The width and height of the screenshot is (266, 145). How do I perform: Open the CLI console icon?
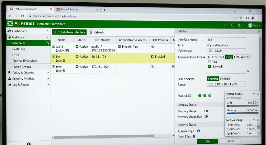[226, 25]
